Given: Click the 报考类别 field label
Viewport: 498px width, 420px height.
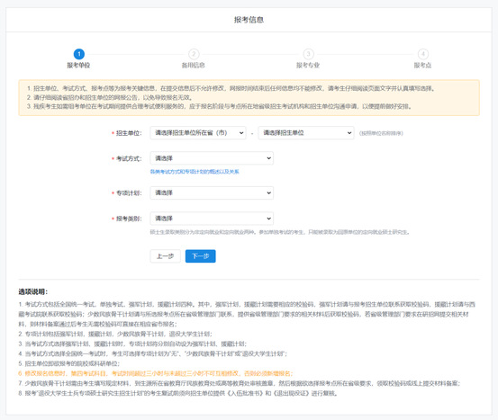Looking at the screenshot, I should click(129, 219).
